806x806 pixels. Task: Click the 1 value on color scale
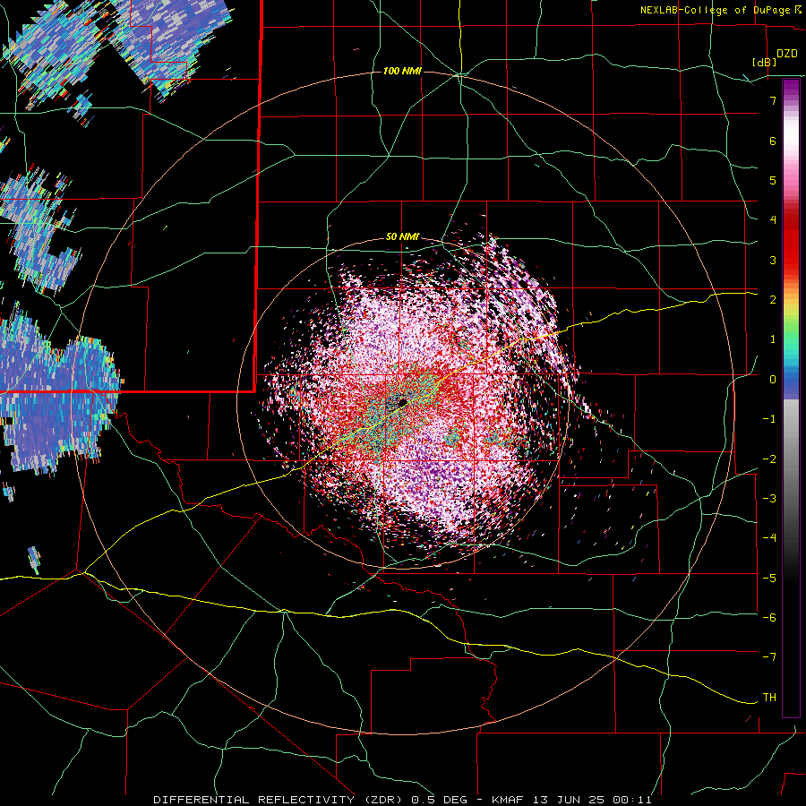click(773, 339)
